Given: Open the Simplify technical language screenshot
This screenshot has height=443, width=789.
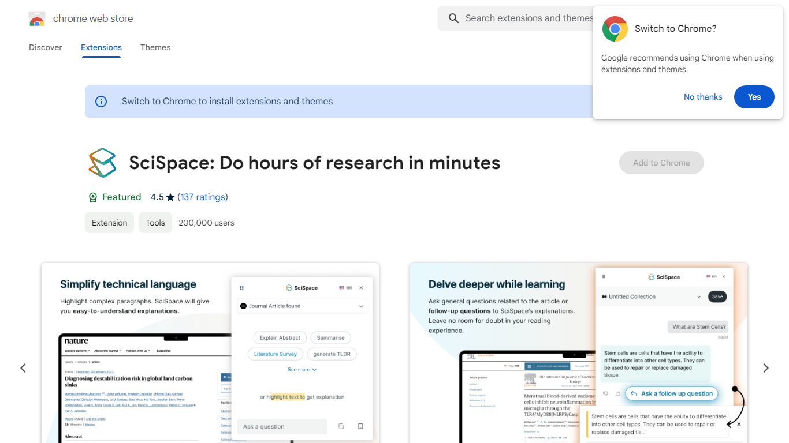Looking at the screenshot, I should pyautogui.click(x=210, y=352).
